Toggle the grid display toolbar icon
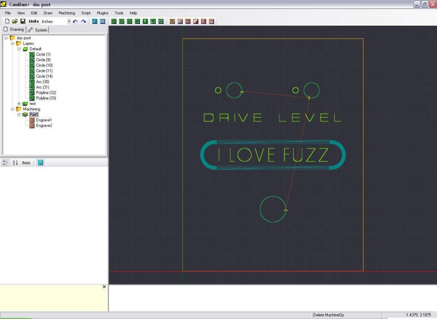The height and width of the screenshot is (319, 437). point(102,21)
